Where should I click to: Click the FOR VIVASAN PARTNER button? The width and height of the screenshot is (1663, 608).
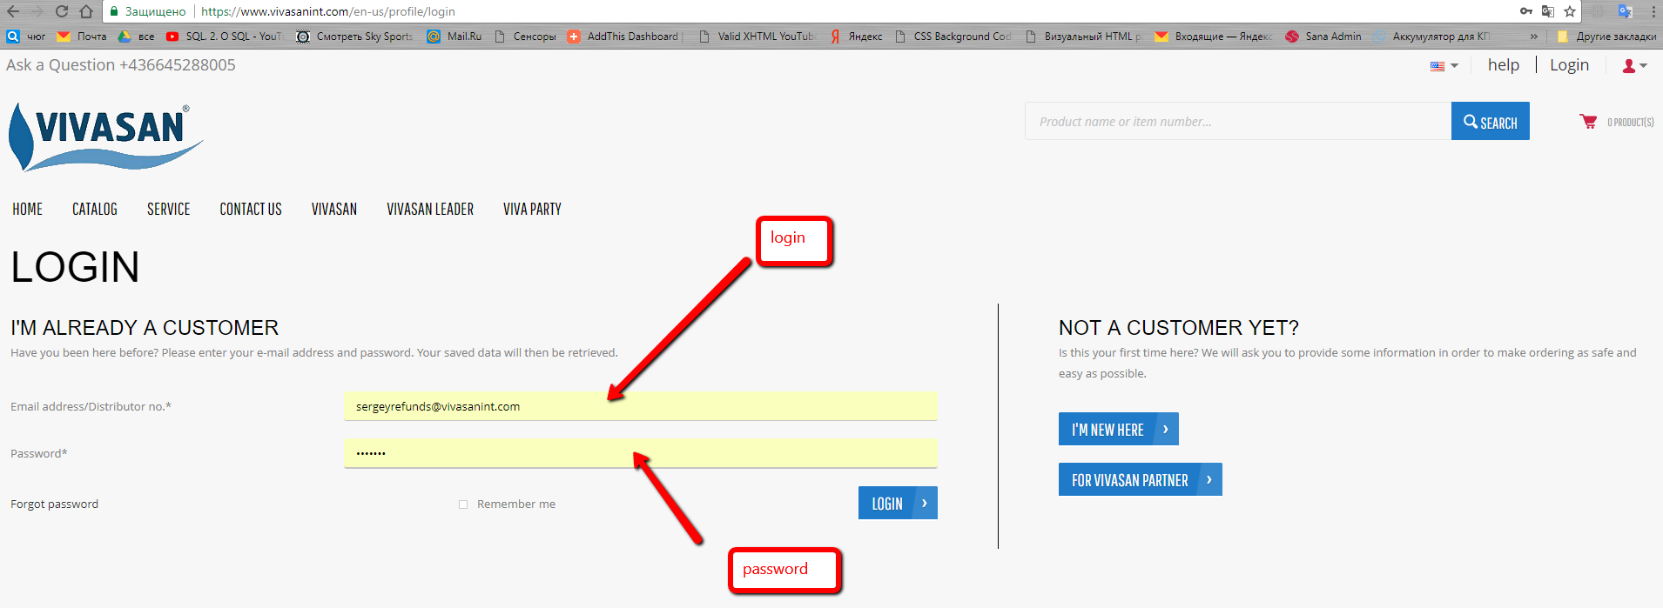1140,479
